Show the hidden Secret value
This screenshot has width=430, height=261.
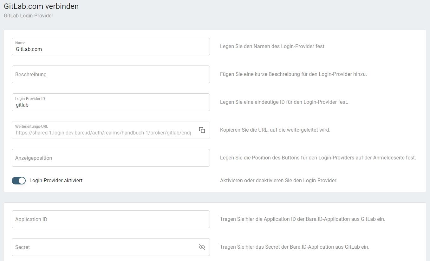click(x=202, y=247)
